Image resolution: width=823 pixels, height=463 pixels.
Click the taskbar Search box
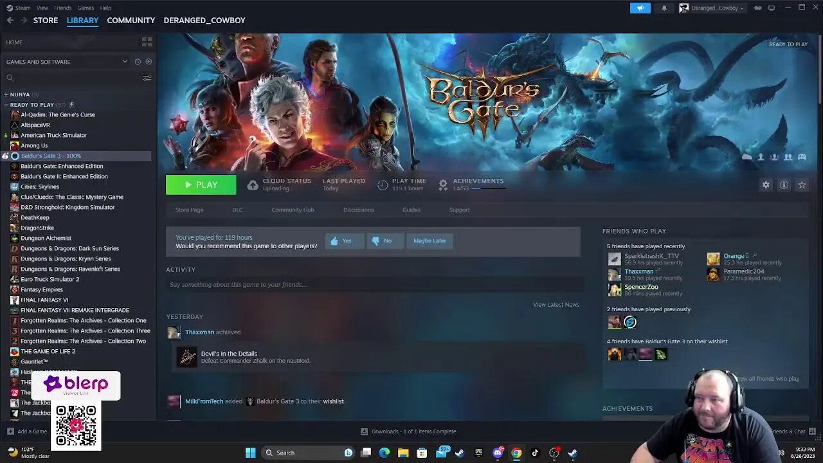click(309, 453)
